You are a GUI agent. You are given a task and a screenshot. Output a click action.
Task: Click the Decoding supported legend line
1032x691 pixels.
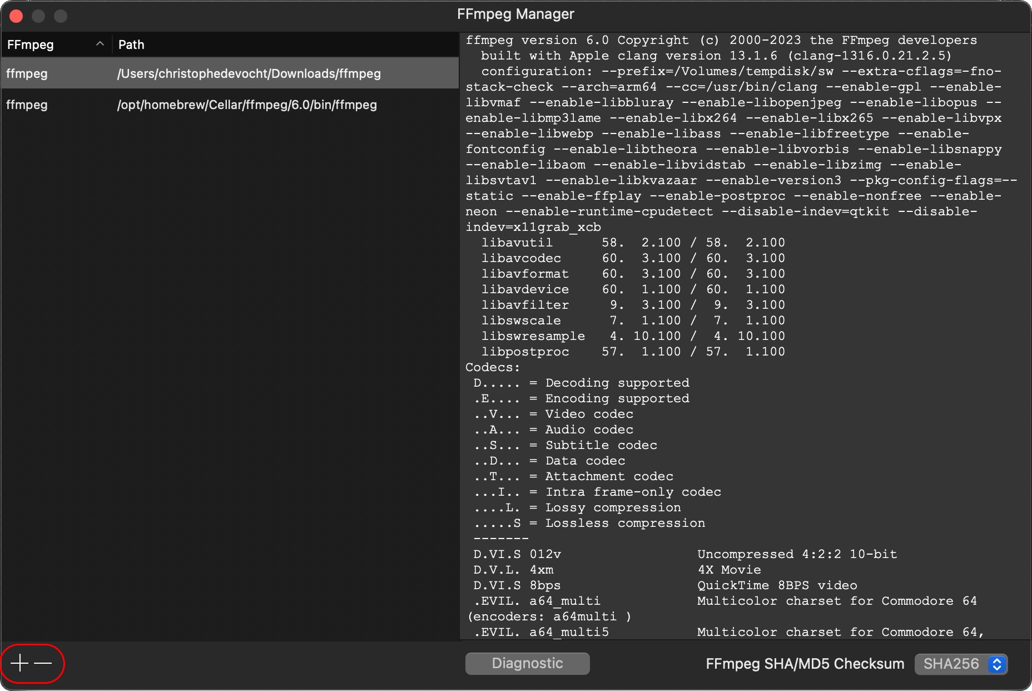581,383
